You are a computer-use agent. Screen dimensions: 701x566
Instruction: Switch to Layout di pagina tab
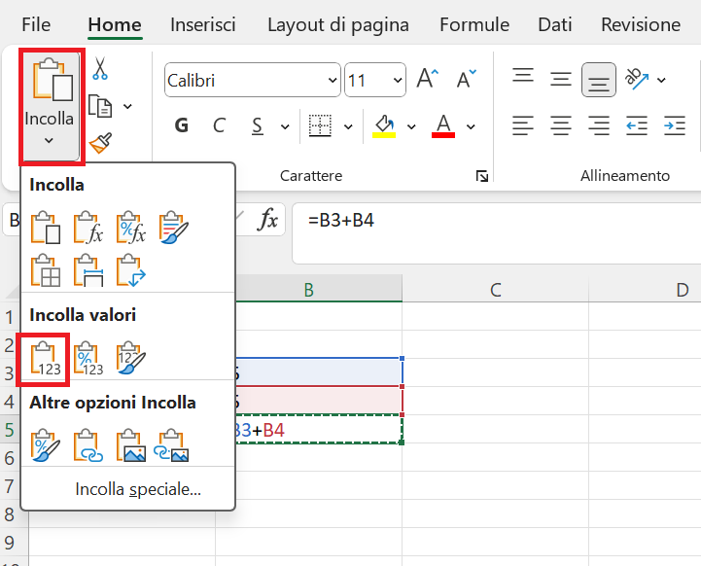point(338,24)
